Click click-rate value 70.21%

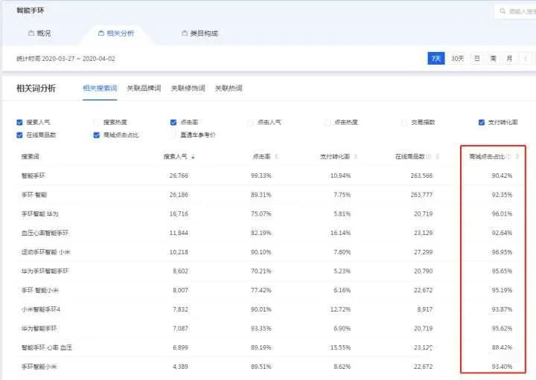tap(261, 271)
